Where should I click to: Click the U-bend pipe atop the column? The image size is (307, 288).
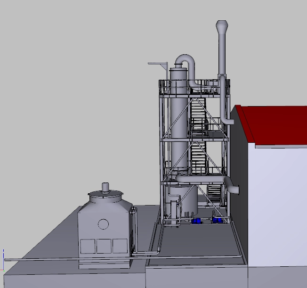click(186, 60)
